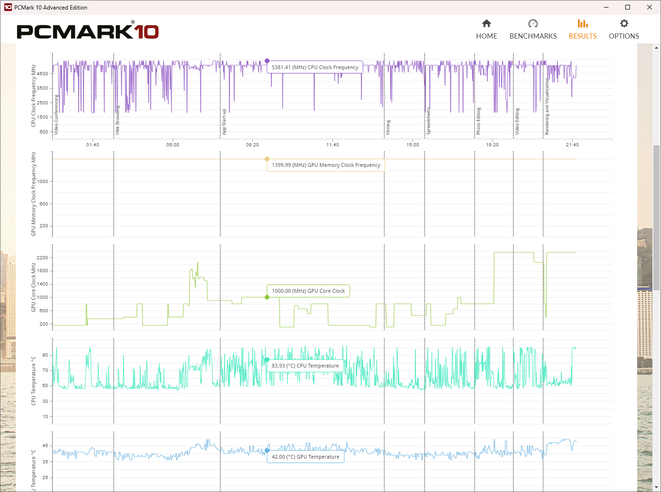Image resolution: width=661 pixels, height=492 pixels.
Task: Click the vertical scrollbar thumb
Action: [x=656, y=215]
